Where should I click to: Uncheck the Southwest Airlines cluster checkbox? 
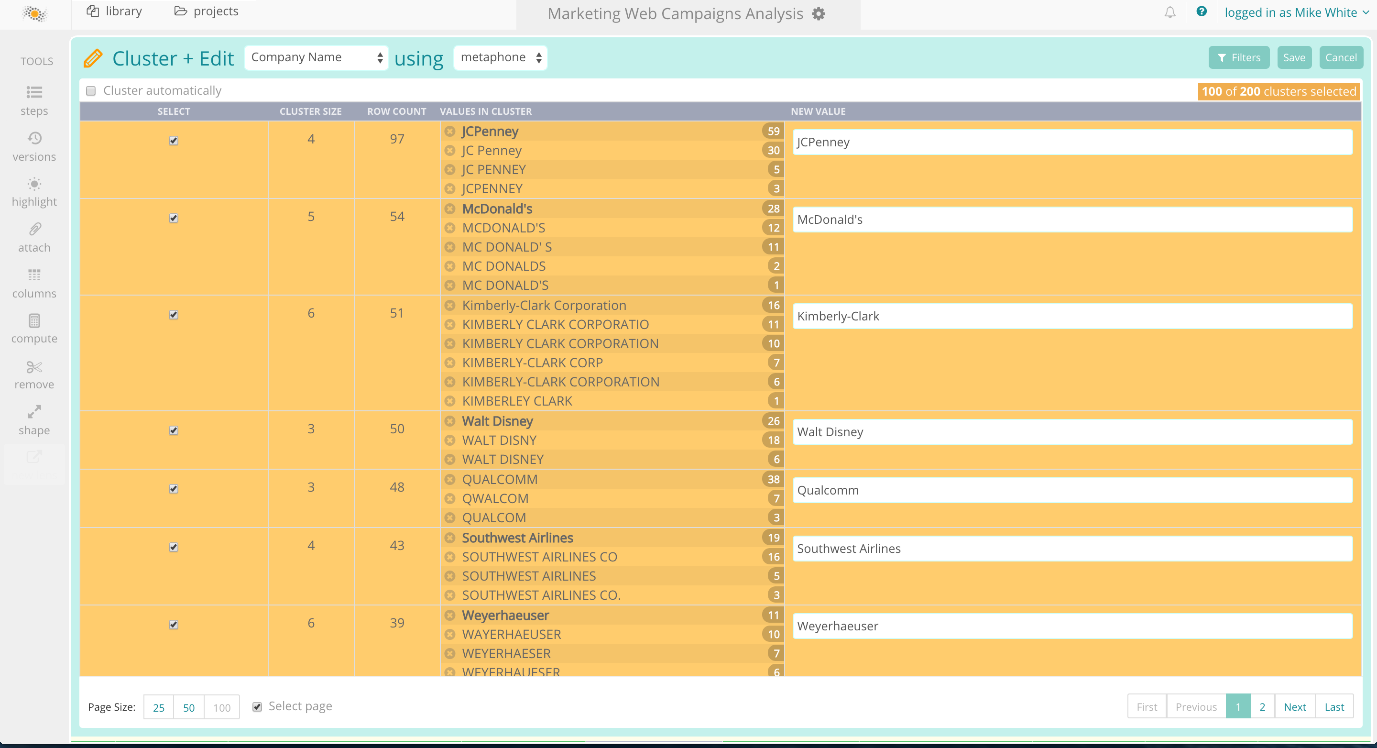pyautogui.click(x=173, y=547)
